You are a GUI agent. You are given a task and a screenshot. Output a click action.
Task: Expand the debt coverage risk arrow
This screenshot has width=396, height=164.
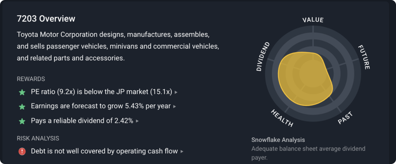pyautogui.click(x=182, y=152)
